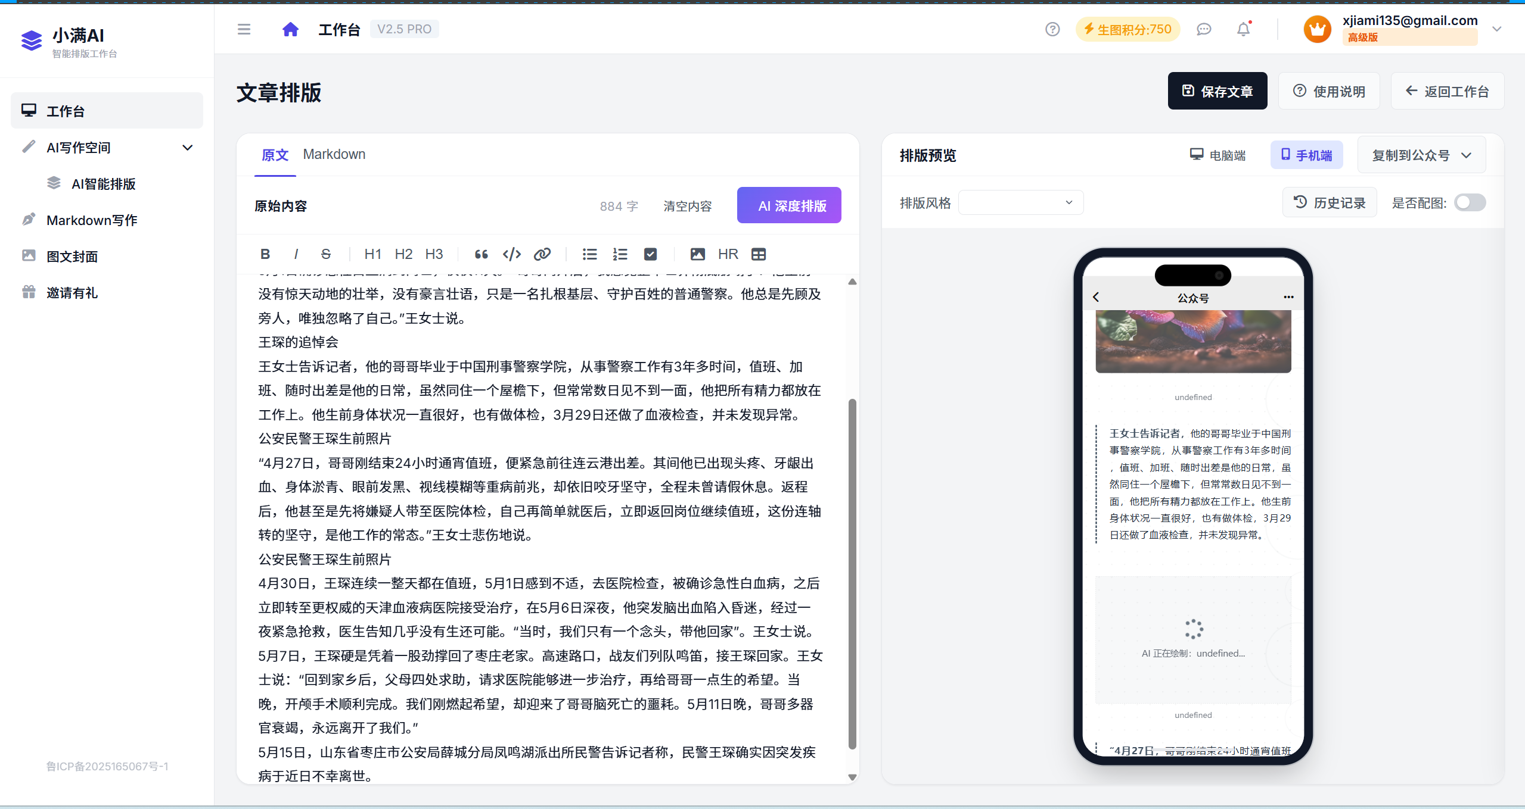
Task: Select the 手机端 preview mode
Action: [x=1306, y=155]
